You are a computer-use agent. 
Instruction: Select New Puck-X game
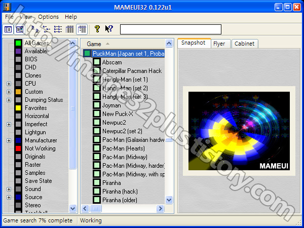pos(118,114)
